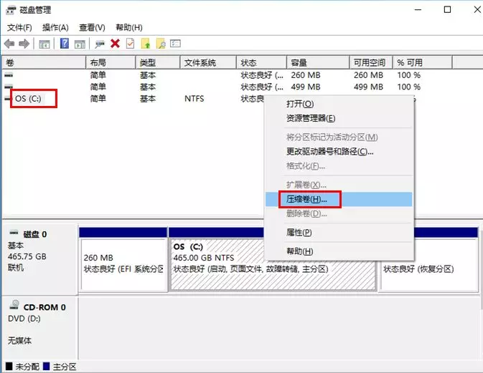This screenshot has width=483, height=373.
Task: Click the list settings toolbar icon
Action: click(175, 44)
